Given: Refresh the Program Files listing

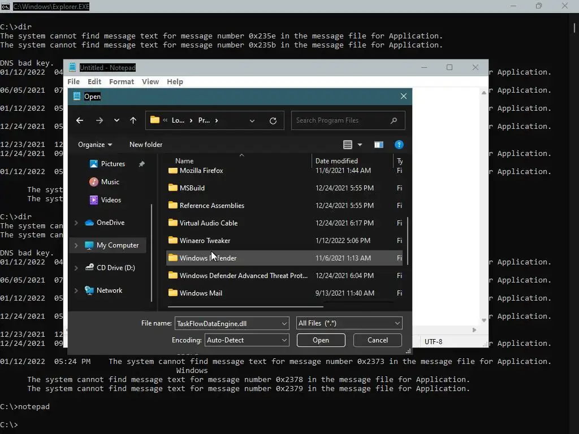Looking at the screenshot, I should pyautogui.click(x=273, y=121).
